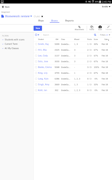This screenshot has width=112, height=180.
Task: Open student Lang, Kyle
Action: (43, 79)
